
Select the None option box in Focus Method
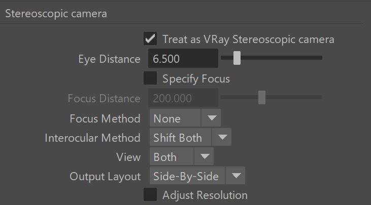click(175, 118)
